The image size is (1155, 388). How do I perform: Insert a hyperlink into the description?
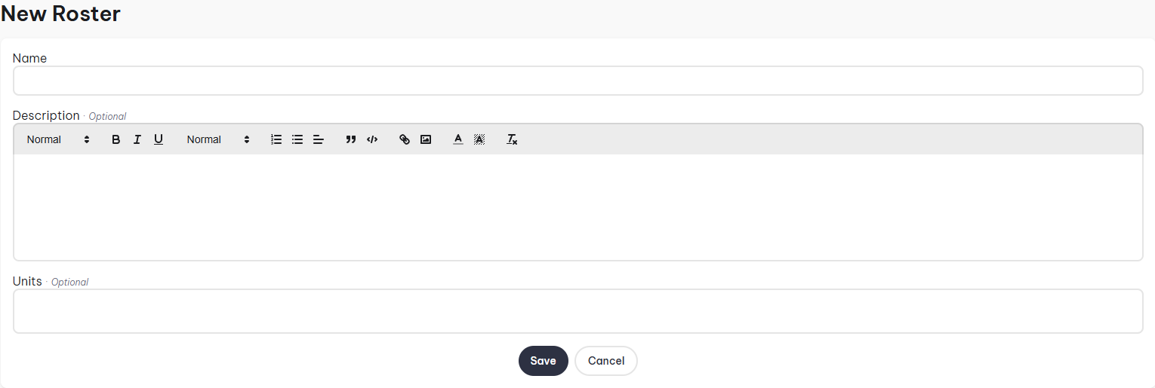click(405, 139)
